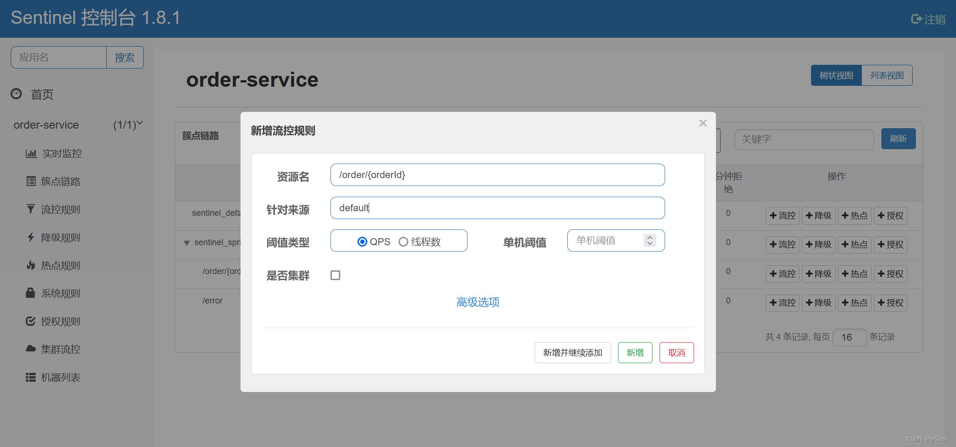Click 降级 in the /error row
This screenshot has height=447, width=956.
(x=818, y=303)
